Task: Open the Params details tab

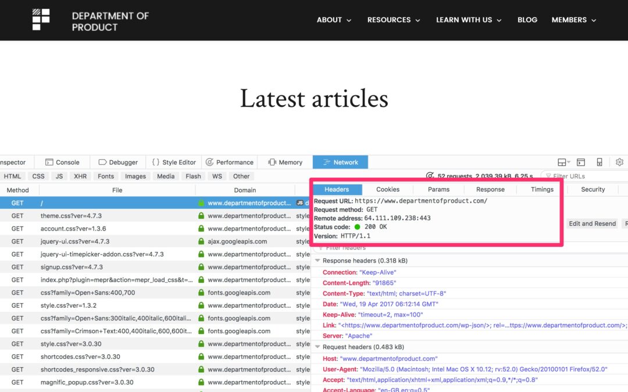Action: pyautogui.click(x=438, y=189)
